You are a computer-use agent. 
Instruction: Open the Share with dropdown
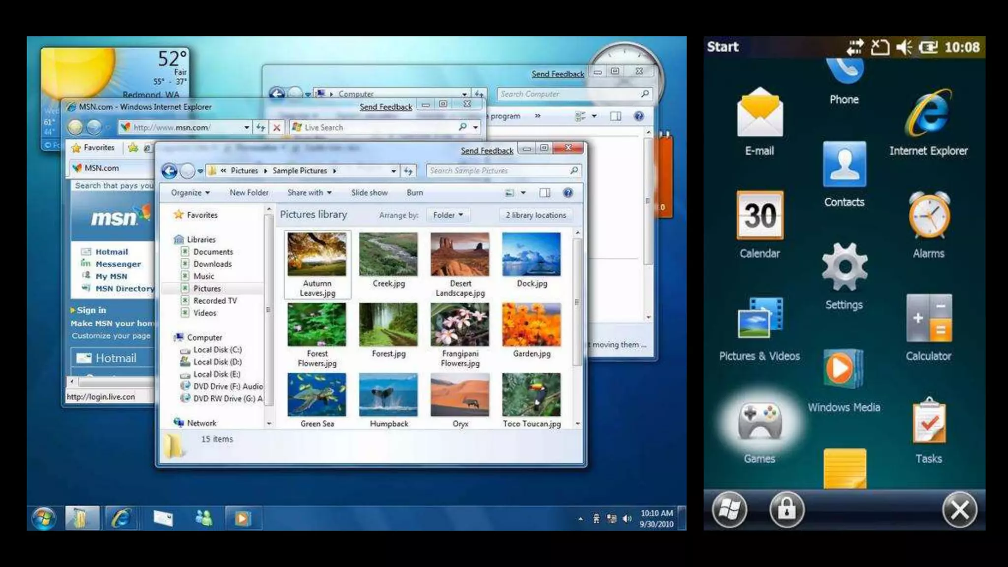(x=309, y=193)
